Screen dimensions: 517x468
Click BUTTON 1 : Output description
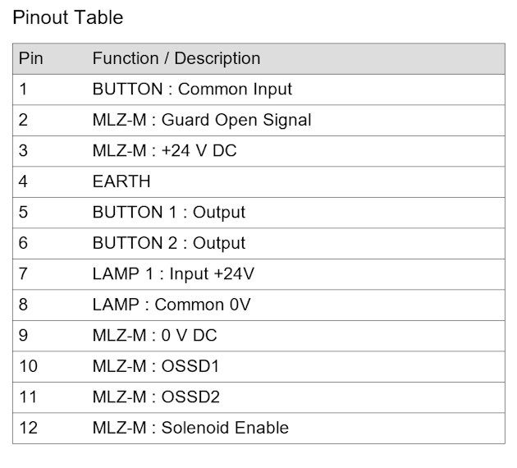pyautogui.click(x=169, y=212)
